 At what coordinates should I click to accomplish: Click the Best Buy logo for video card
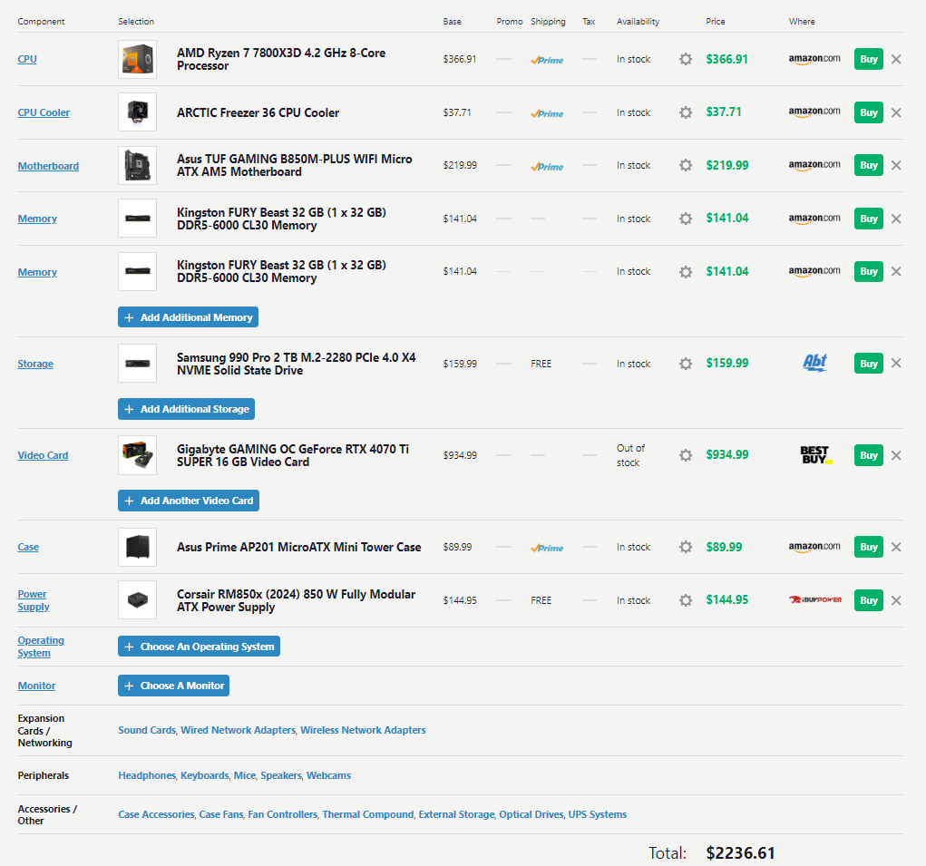[x=816, y=454]
